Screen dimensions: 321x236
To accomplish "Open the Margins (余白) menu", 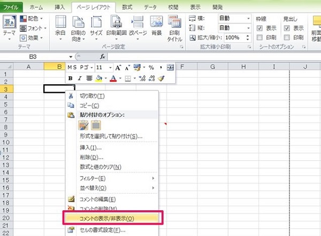I will tap(60, 28).
